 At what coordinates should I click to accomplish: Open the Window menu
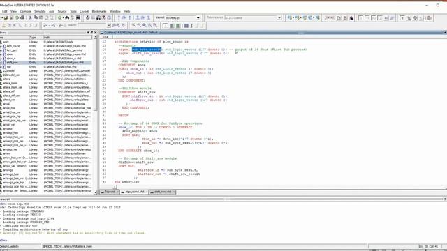pos(115,11)
